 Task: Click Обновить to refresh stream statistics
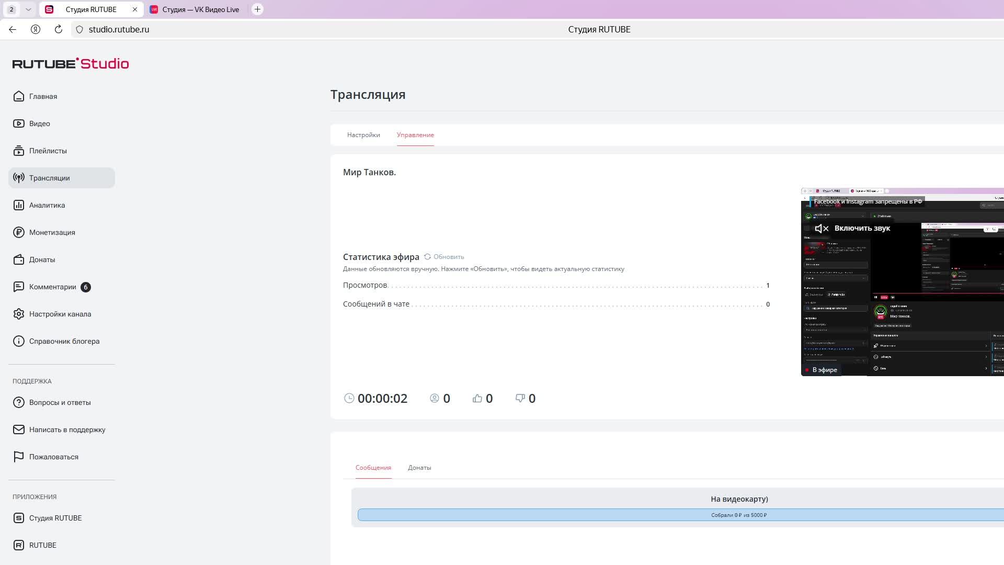click(x=444, y=257)
